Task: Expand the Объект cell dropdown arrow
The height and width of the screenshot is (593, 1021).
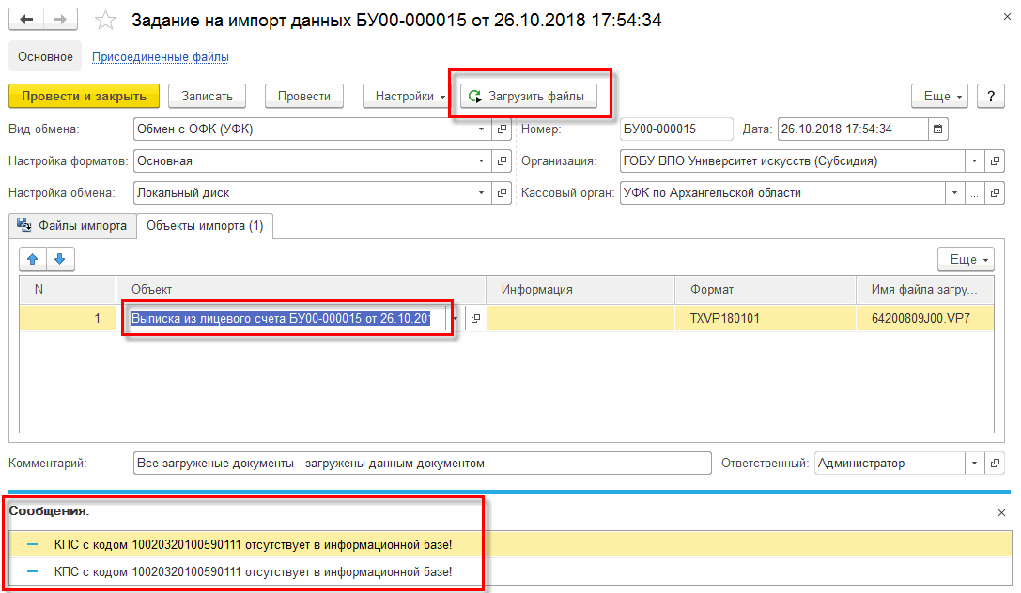Action: click(x=456, y=319)
